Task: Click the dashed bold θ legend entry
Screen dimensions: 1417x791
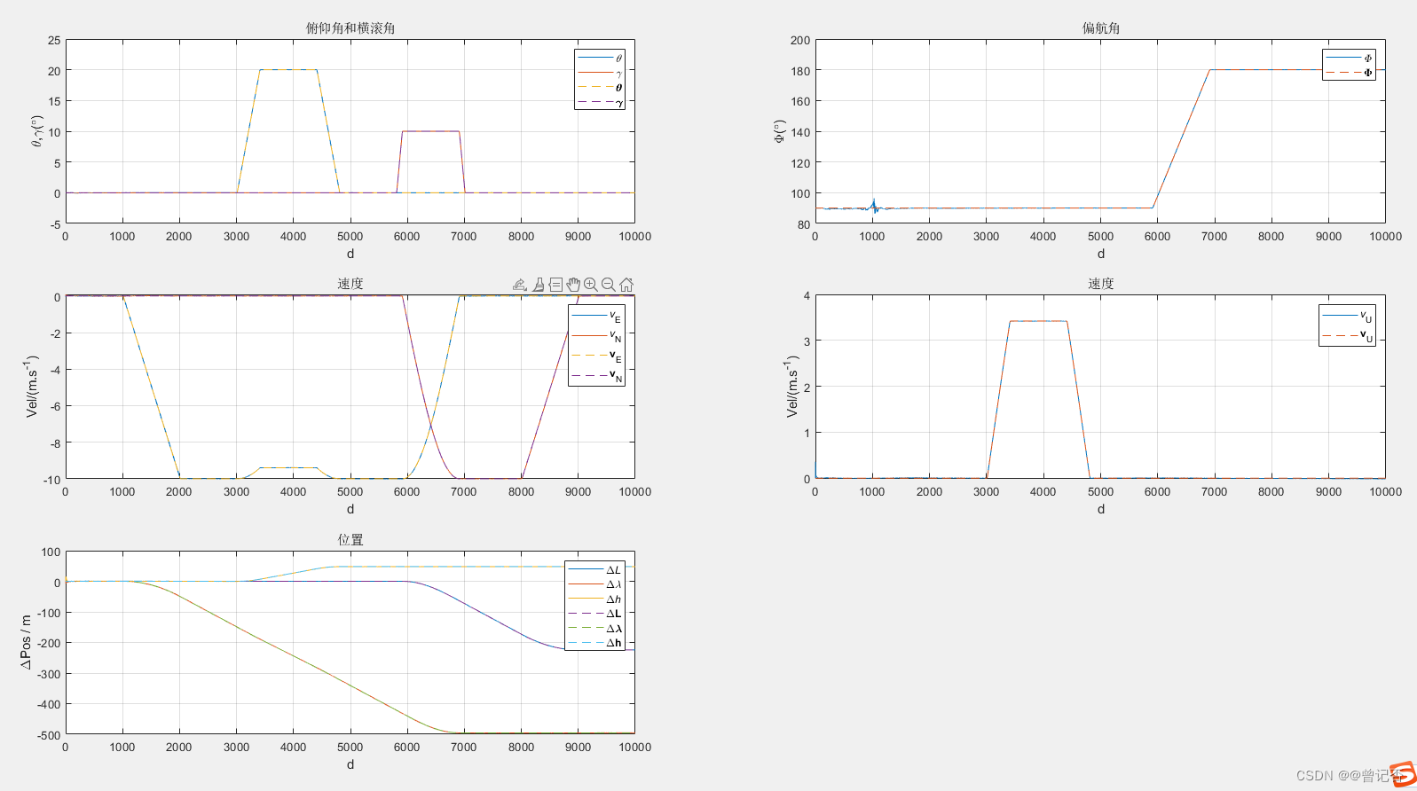Action: pyautogui.click(x=600, y=88)
